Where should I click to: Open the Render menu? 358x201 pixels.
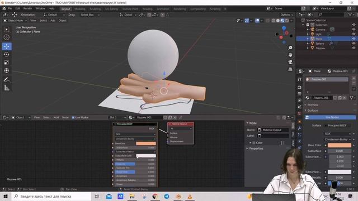point(27,8)
